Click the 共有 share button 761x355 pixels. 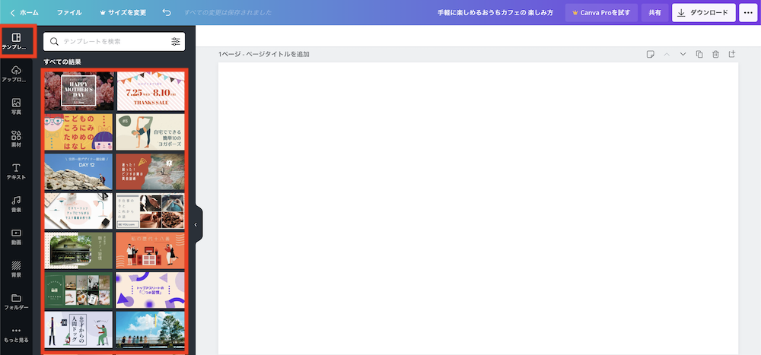pos(654,13)
